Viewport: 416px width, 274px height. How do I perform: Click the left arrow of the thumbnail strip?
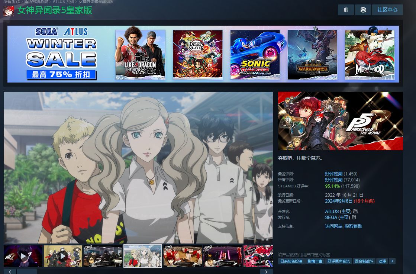click(10, 271)
